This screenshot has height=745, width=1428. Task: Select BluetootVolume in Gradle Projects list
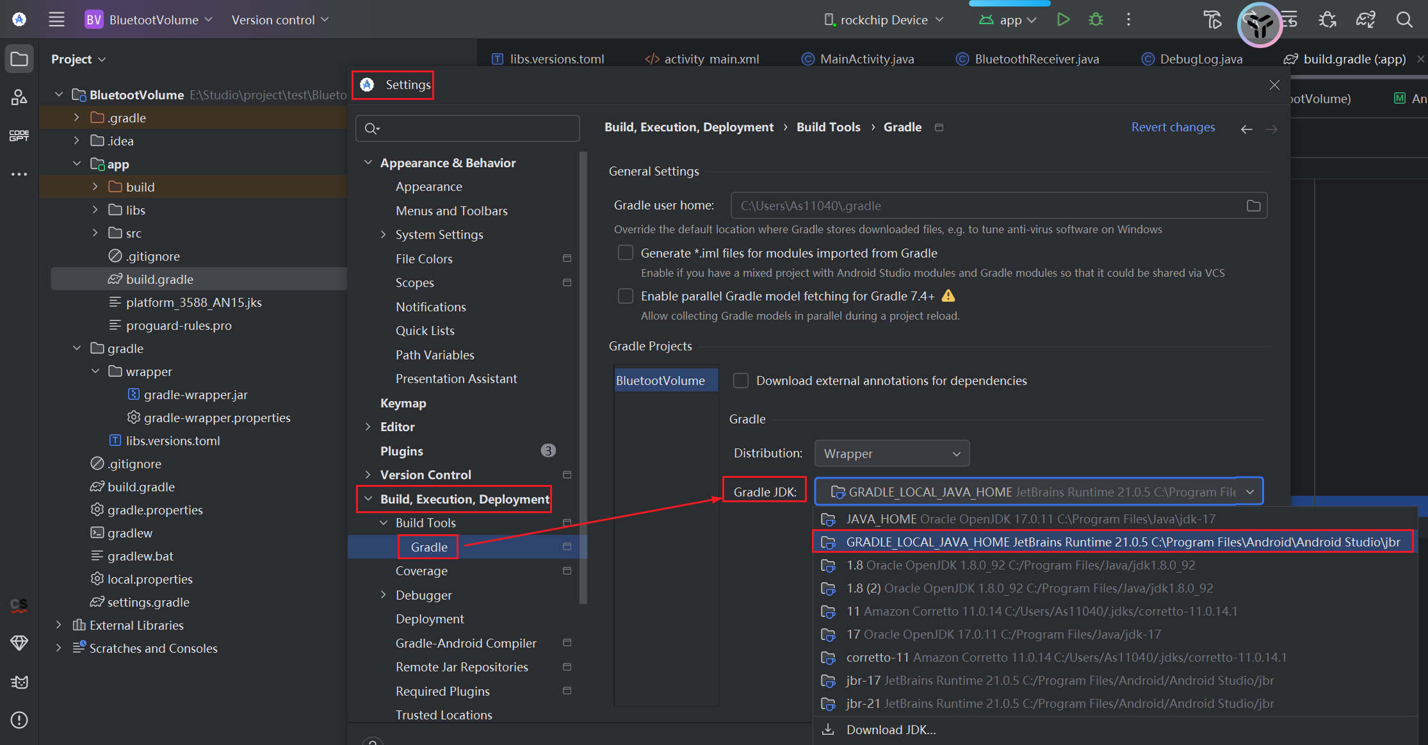666,381
